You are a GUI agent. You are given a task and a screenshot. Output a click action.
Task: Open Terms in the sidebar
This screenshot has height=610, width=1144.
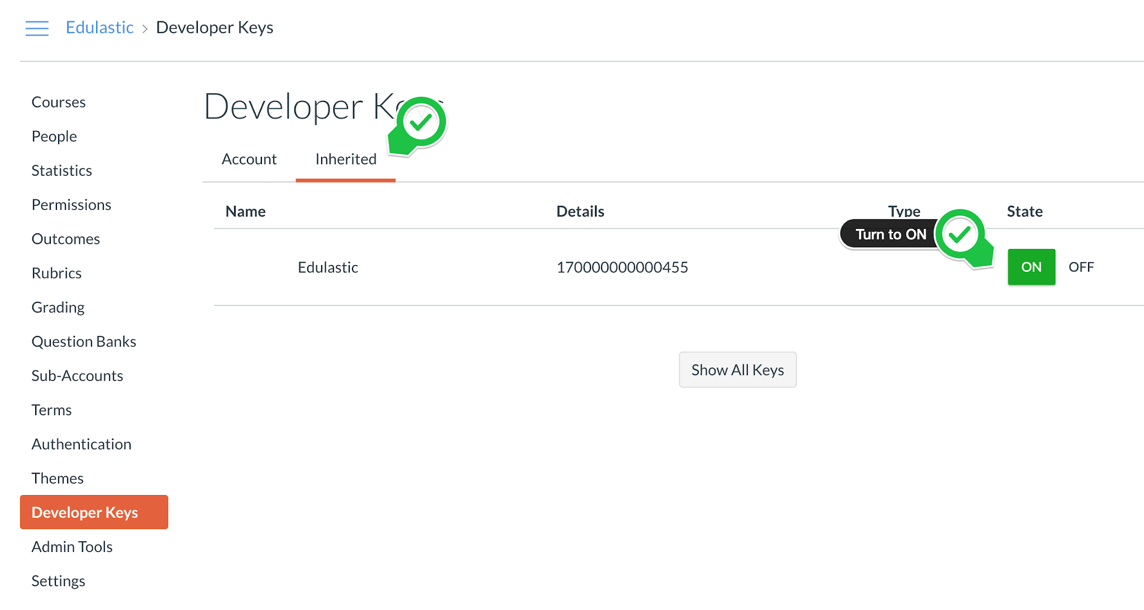(x=51, y=410)
